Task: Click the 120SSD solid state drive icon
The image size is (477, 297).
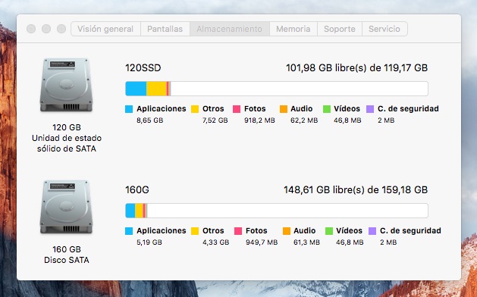Action: point(66,85)
